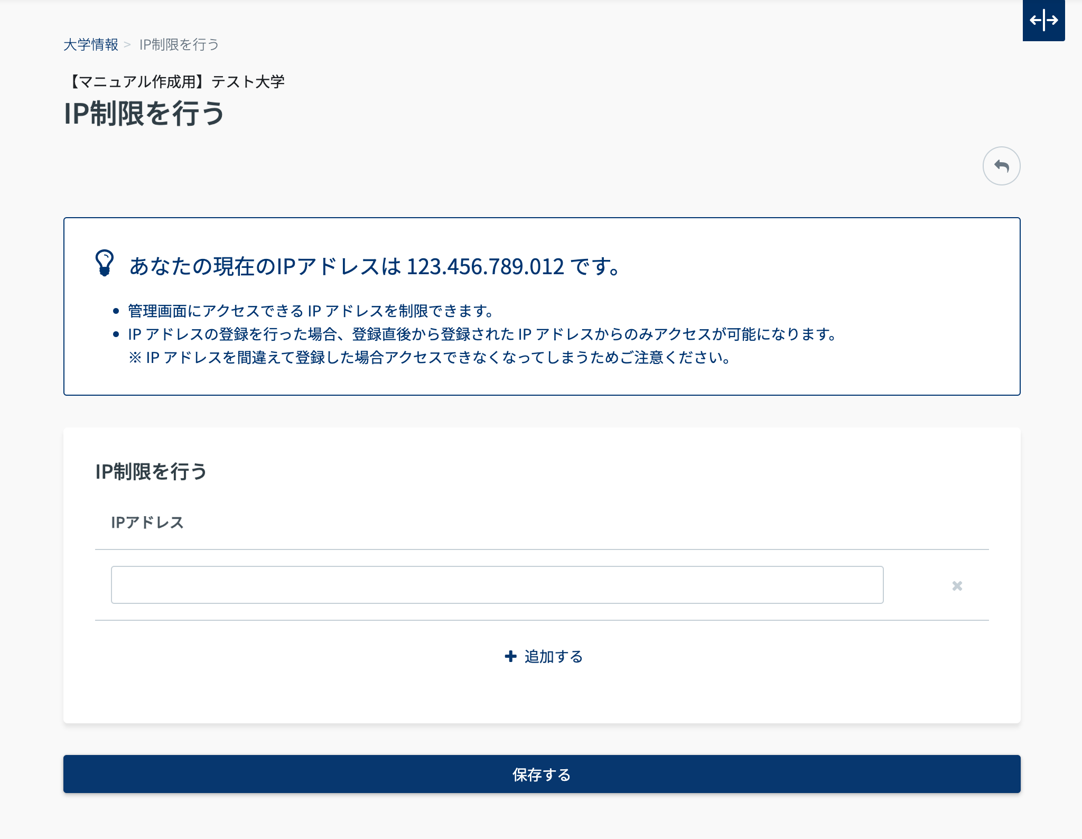Click the IPアドレス column header
Screen dimensions: 1082x839
(x=147, y=523)
